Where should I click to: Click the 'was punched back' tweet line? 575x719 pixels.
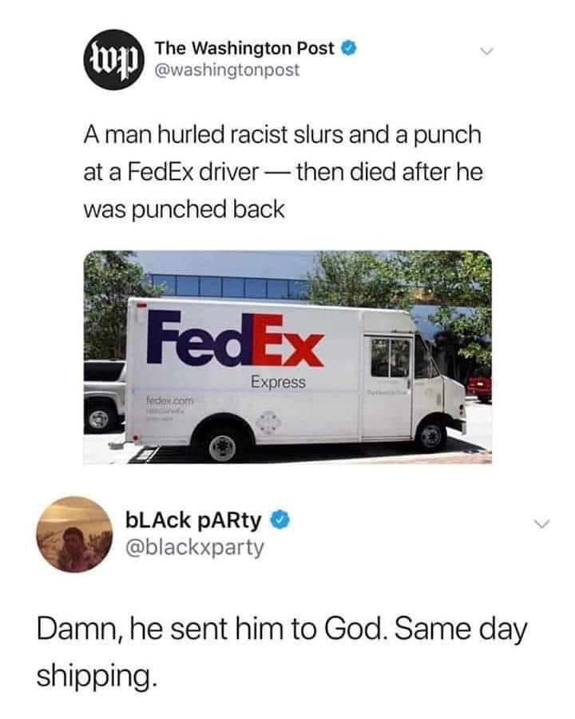pos(184,210)
